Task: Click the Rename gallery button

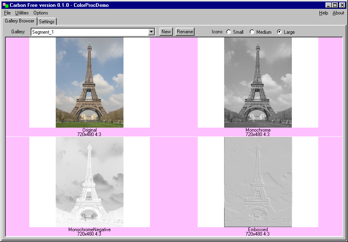Action: [185, 32]
